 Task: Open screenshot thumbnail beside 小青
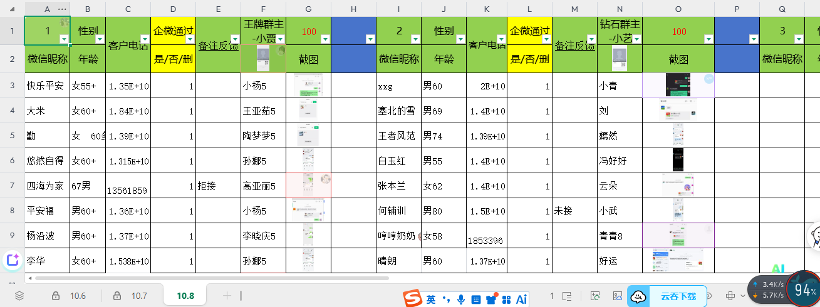(x=678, y=86)
